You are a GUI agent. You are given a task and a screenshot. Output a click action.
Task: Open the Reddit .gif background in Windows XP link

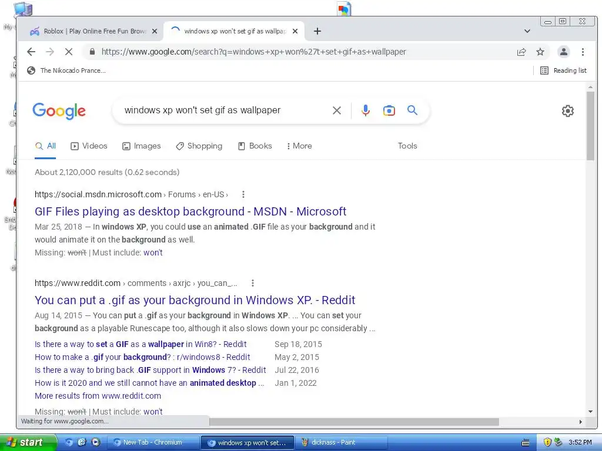tap(195, 300)
